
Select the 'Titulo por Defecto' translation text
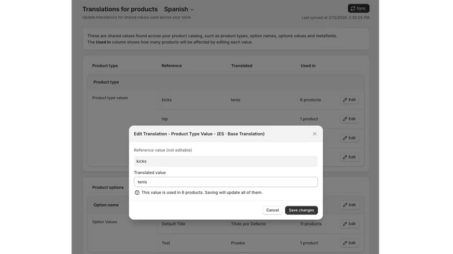pyautogui.click(x=248, y=224)
